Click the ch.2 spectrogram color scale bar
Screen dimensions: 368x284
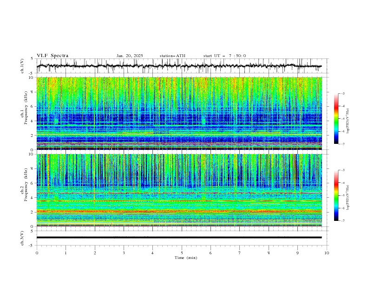coord(336,195)
